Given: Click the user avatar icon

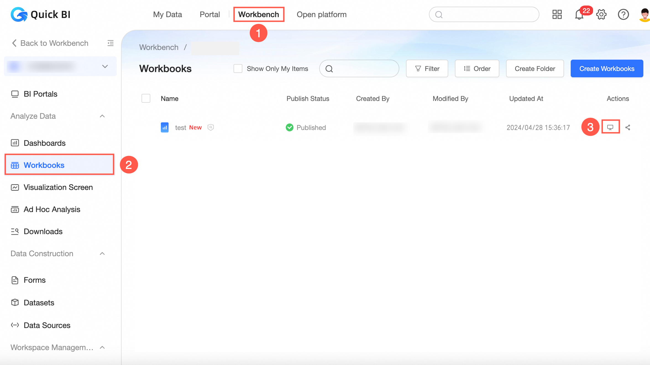Looking at the screenshot, I should tap(644, 15).
